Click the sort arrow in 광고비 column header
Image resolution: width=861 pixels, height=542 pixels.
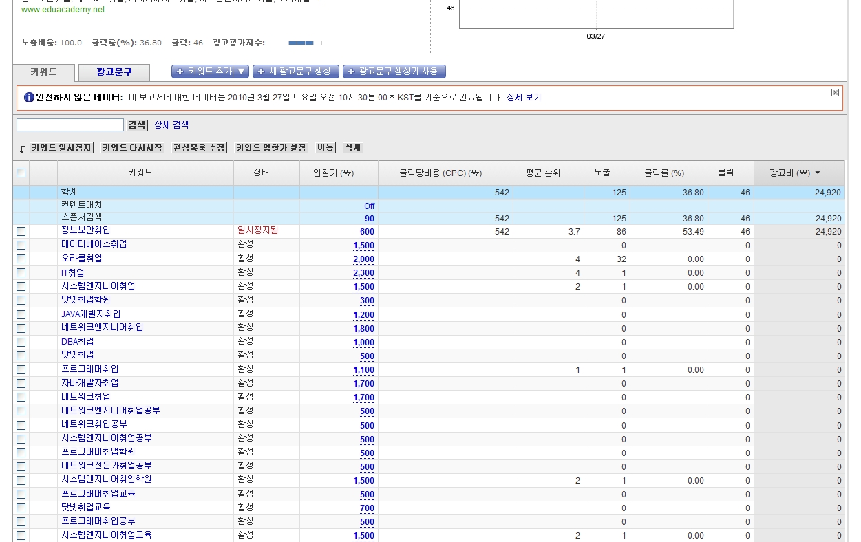pos(818,173)
